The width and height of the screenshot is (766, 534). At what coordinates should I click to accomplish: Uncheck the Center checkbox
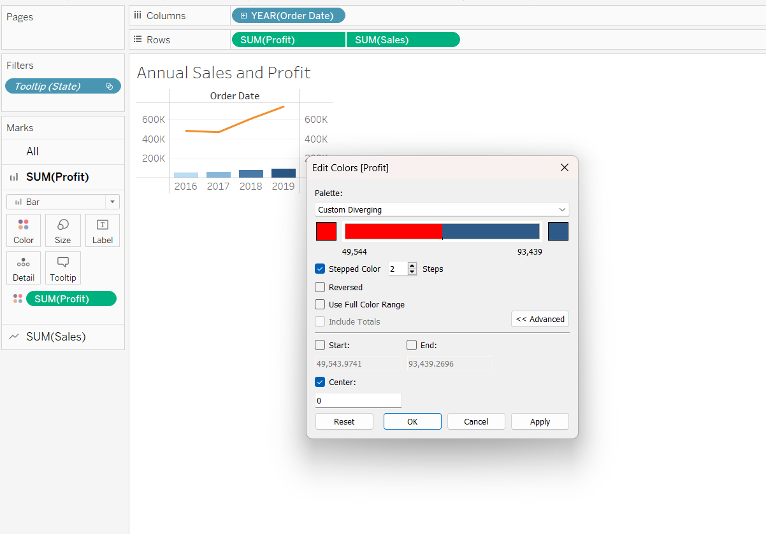(320, 383)
